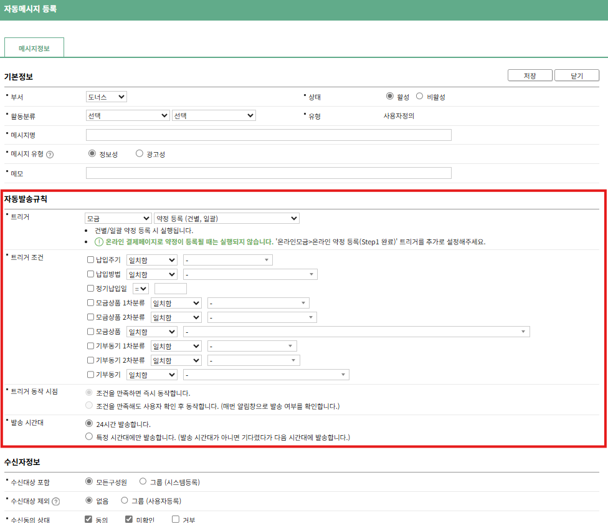
Task: Click the 사용자정의 type value
Action: 399,116
